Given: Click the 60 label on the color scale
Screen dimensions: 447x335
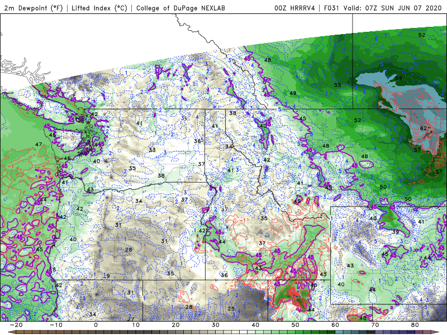Looking at the screenshot, I should click(335, 325).
